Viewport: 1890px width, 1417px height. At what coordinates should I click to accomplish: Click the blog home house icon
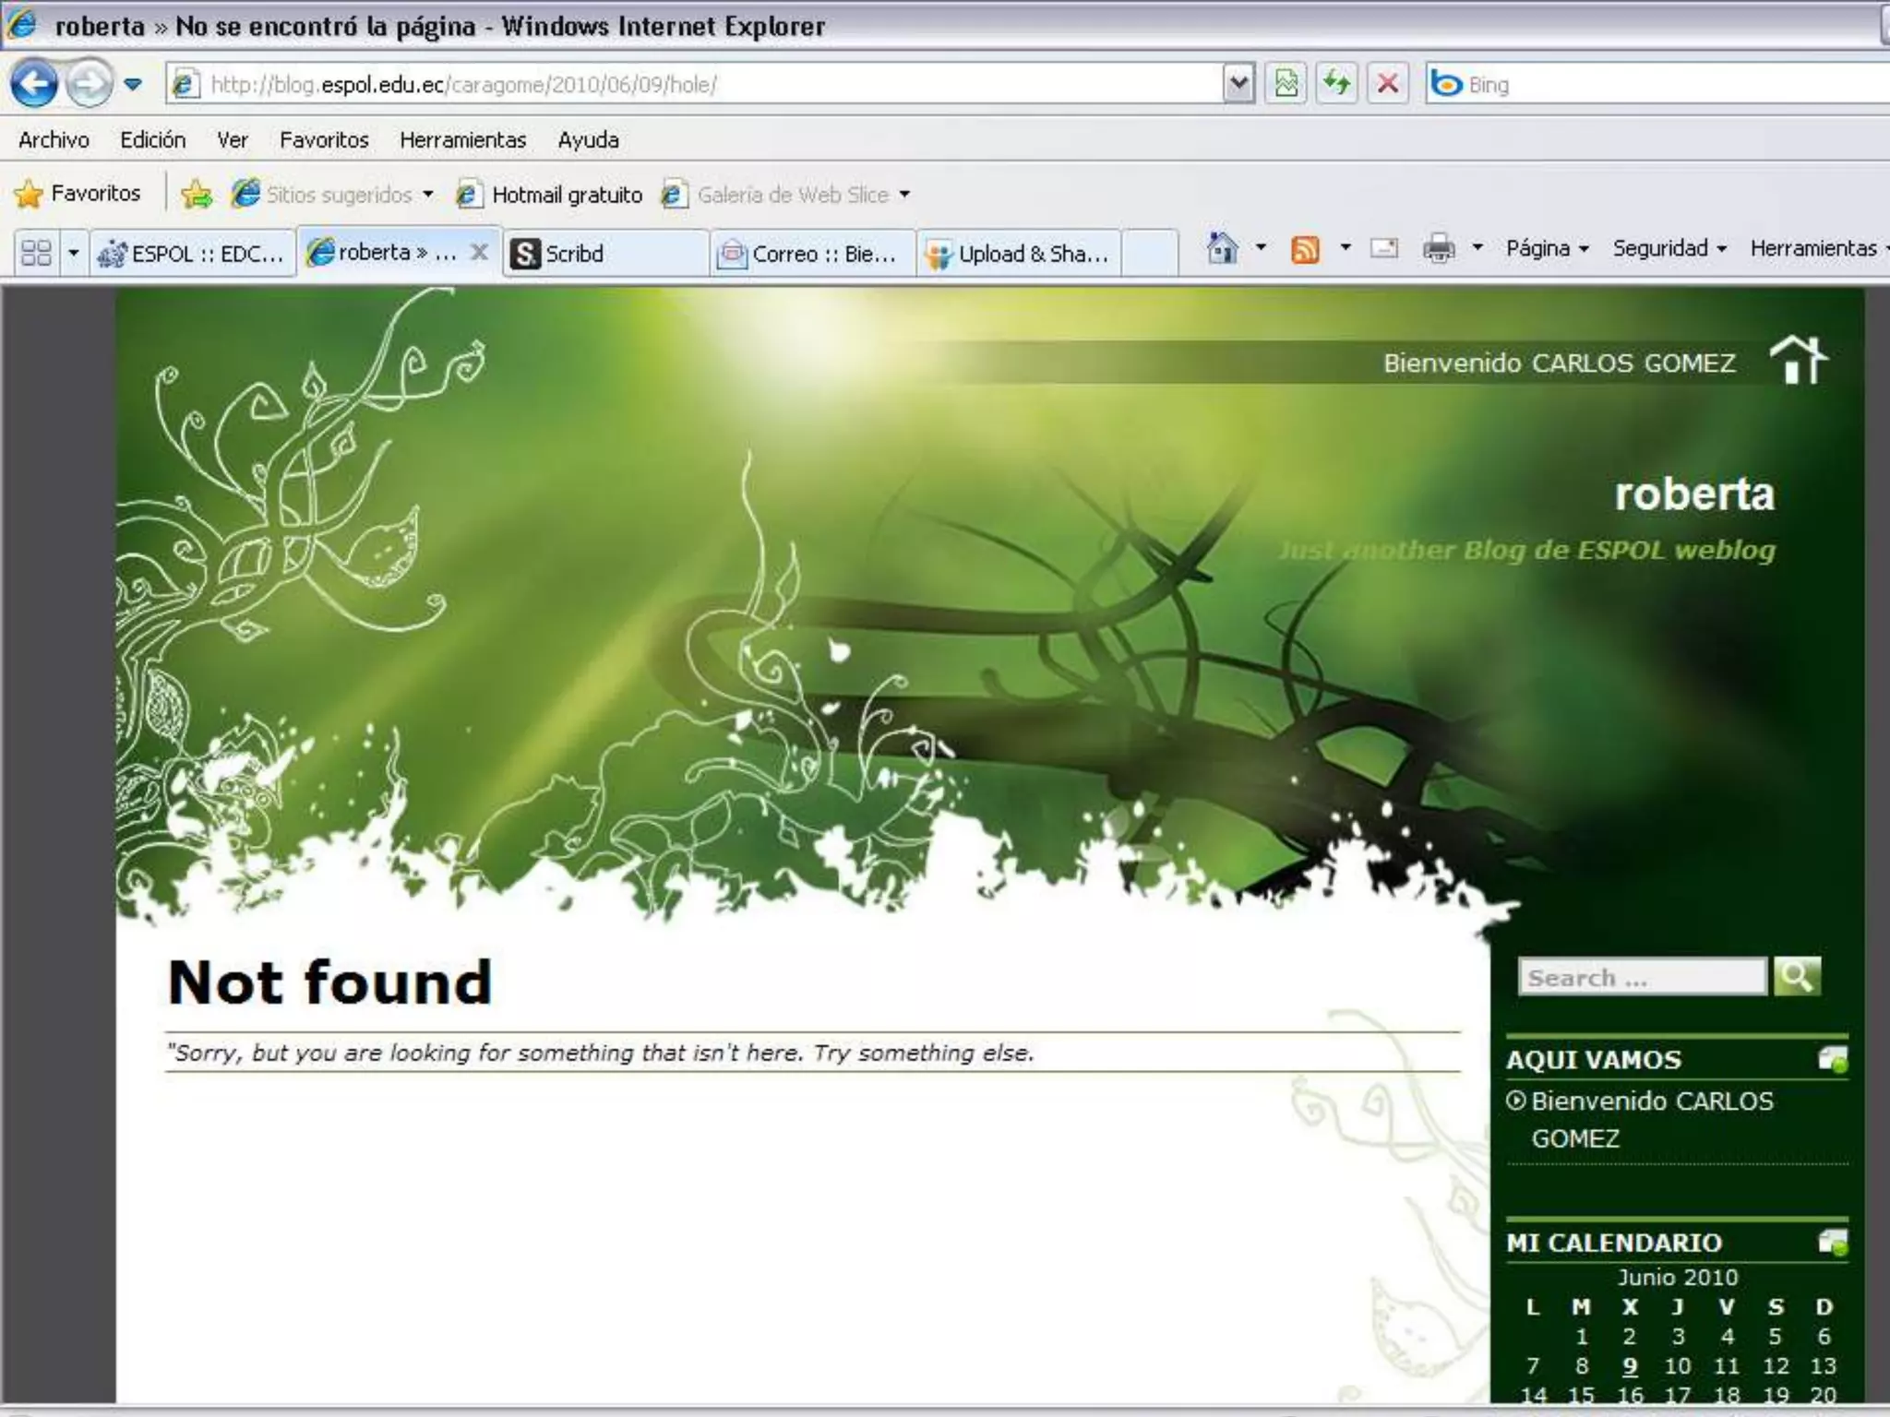[1797, 360]
